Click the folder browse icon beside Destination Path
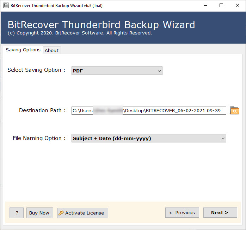This screenshot has height=230, width=246. click(x=234, y=110)
